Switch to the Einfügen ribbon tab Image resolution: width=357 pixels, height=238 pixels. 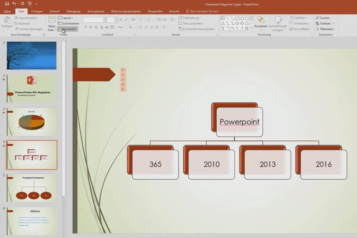coord(37,11)
